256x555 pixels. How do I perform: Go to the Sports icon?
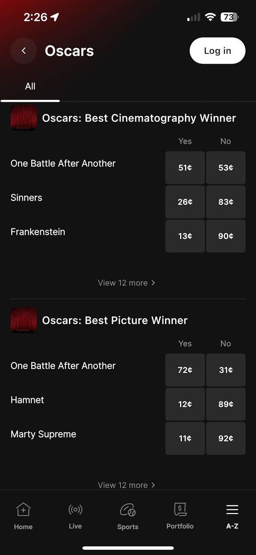[x=128, y=510]
